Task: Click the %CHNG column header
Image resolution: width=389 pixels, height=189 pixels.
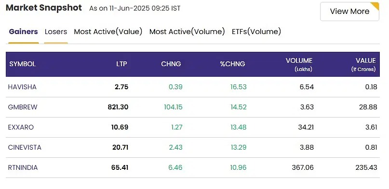Action: click(232, 64)
